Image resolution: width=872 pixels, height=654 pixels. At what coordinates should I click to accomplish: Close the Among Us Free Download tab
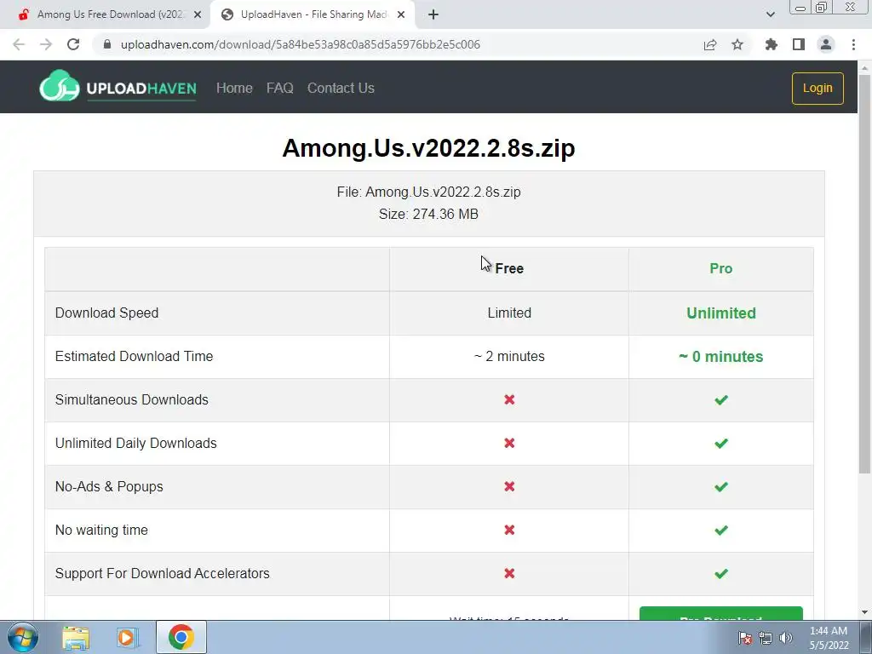[198, 14]
